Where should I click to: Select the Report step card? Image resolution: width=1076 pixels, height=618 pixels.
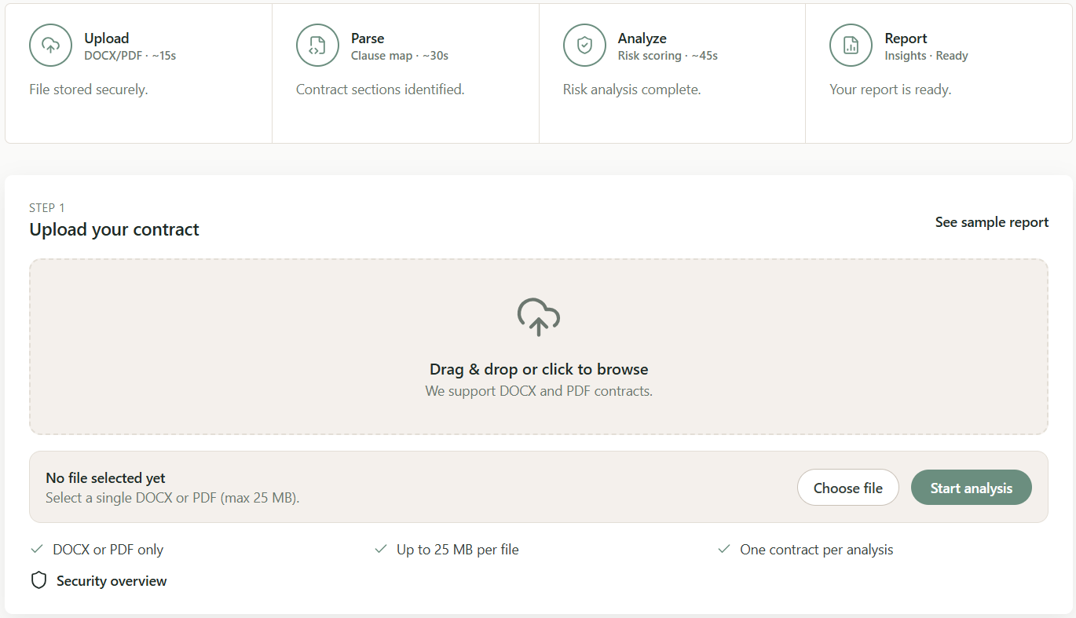pyautogui.click(x=939, y=72)
